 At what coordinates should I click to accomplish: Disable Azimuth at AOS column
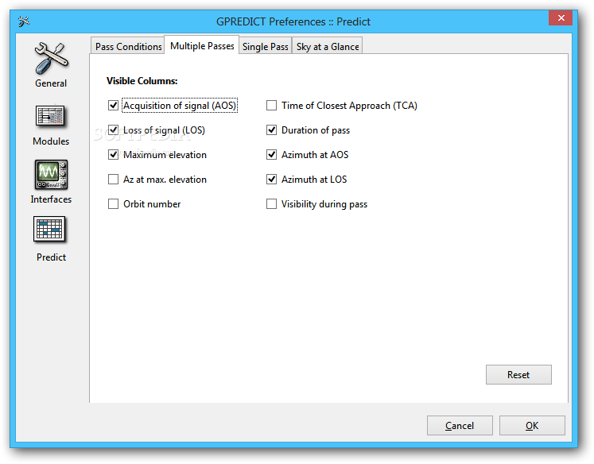pyautogui.click(x=271, y=154)
